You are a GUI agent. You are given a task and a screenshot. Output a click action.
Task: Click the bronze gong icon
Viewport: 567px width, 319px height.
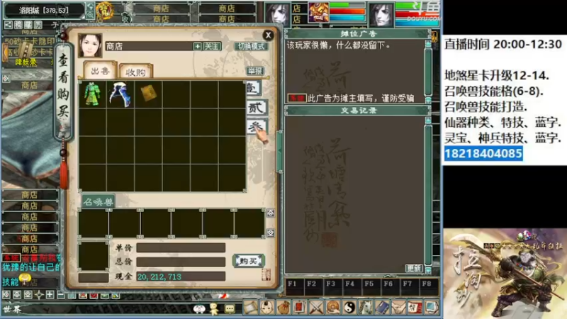(x=332, y=308)
